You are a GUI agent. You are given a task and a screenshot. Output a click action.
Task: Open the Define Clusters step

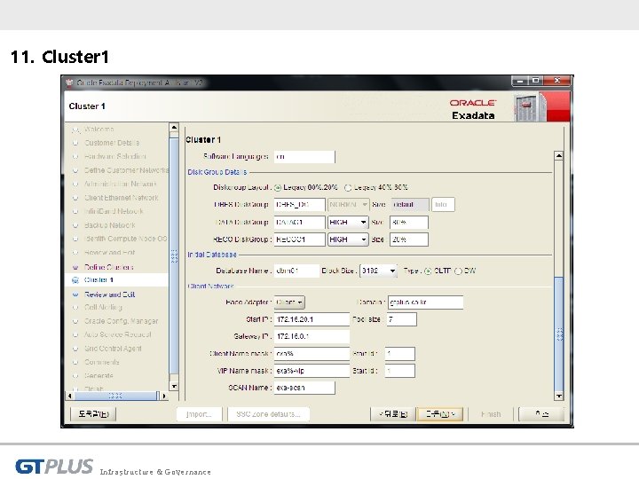(109, 267)
